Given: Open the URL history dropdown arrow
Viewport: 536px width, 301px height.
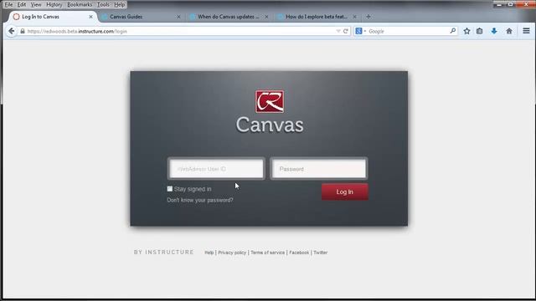Looking at the screenshot, I should click(338, 31).
